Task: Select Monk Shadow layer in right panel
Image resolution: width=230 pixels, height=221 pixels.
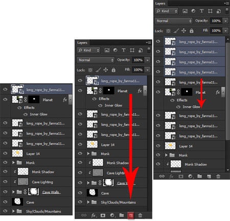Action: click(190, 164)
